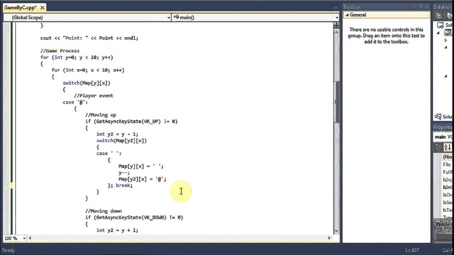This screenshot has height=255, width=454.
Task: Click the editor vertical scrollbar down arrow
Action: (x=336, y=231)
